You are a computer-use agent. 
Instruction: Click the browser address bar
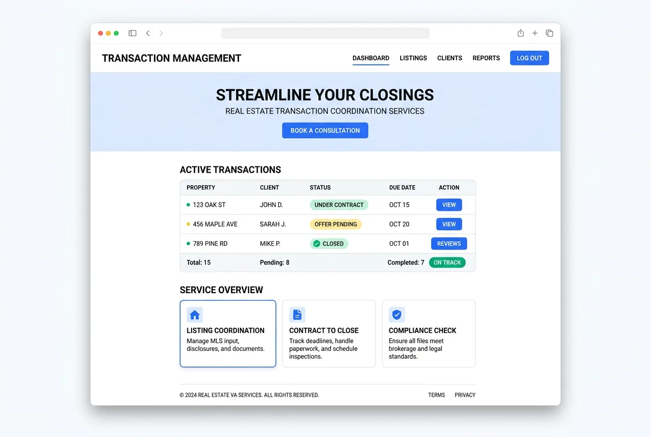325,32
